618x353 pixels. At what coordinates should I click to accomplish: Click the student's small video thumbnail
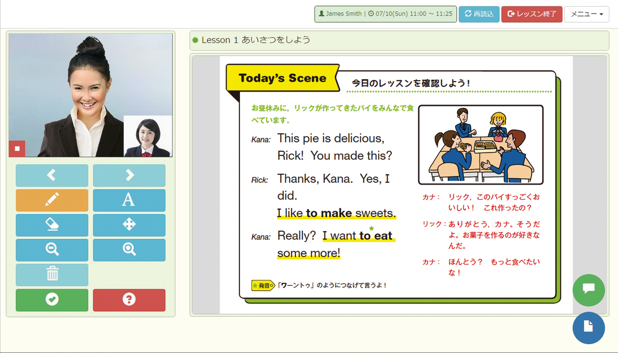tap(148, 137)
